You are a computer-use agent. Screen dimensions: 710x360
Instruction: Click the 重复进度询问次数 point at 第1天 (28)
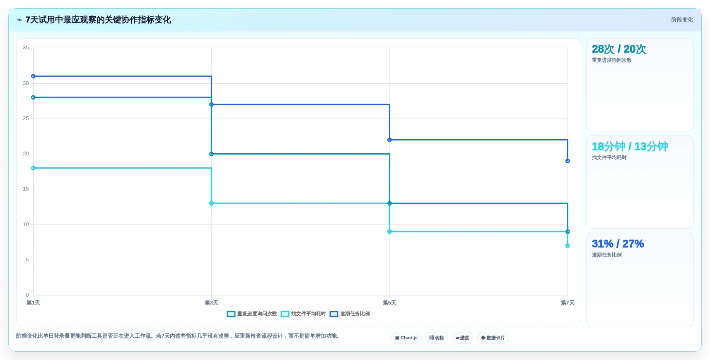[34, 97]
